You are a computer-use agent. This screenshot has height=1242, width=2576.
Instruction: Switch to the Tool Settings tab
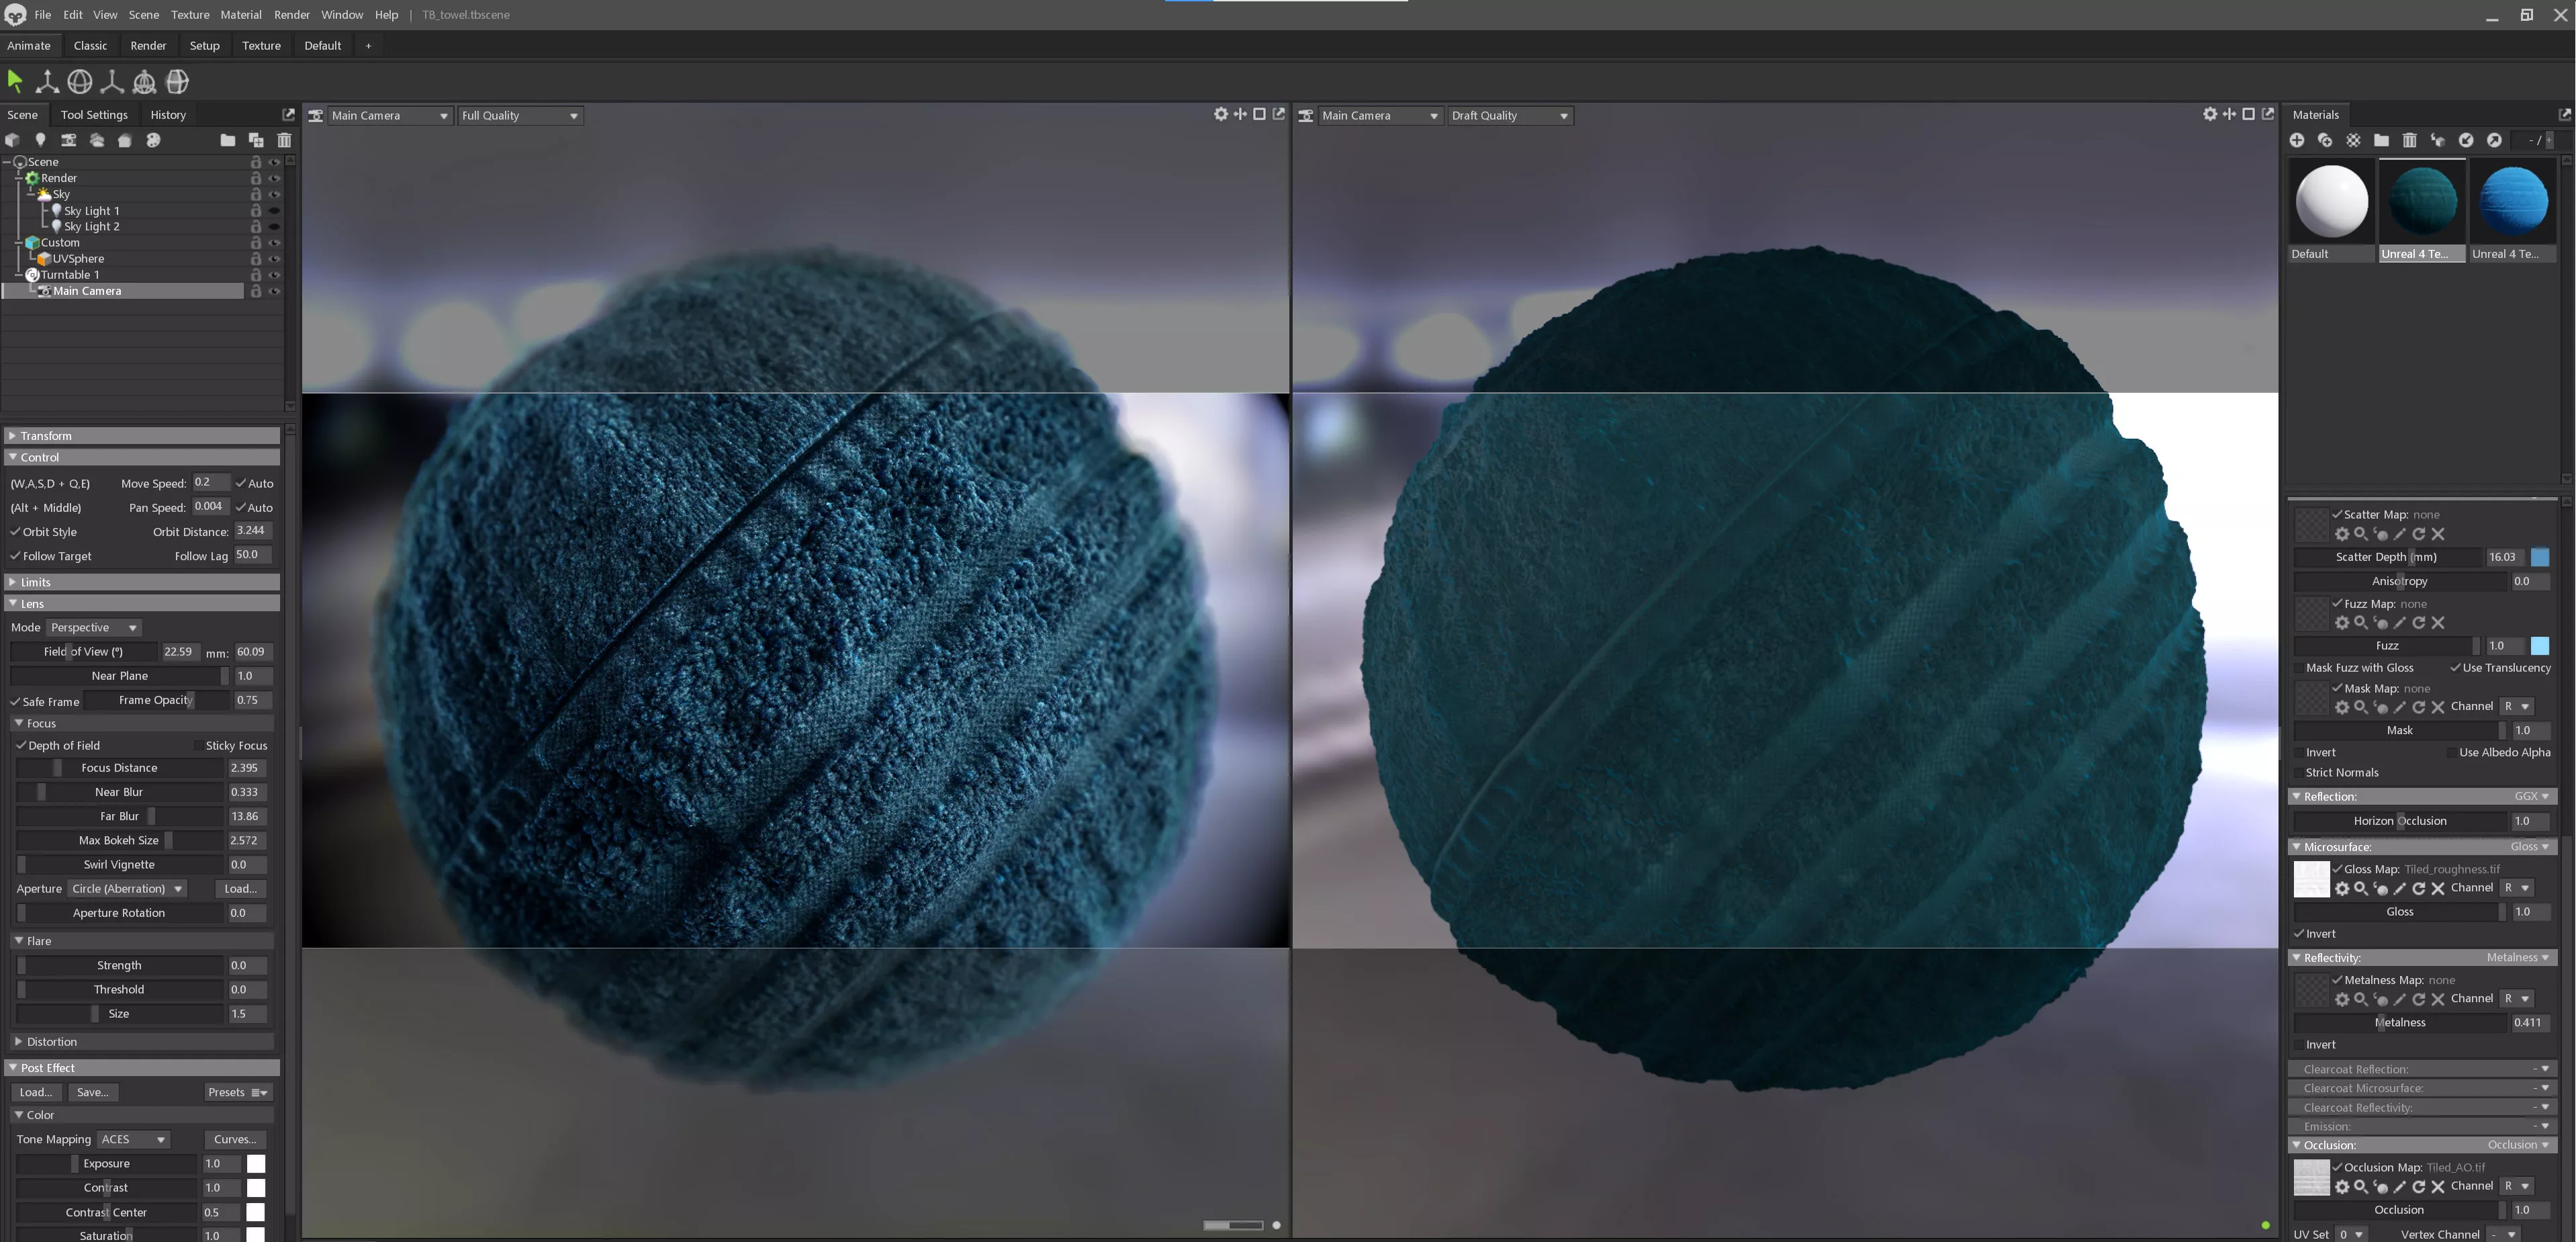click(94, 115)
